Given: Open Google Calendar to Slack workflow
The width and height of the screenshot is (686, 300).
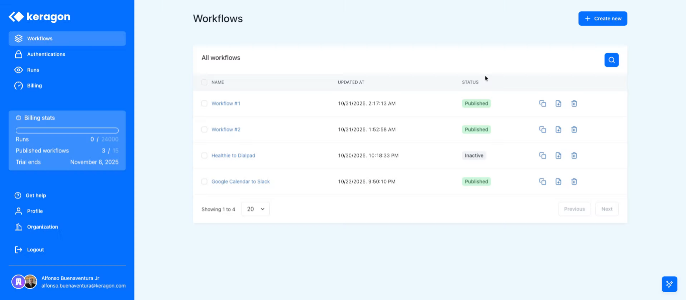Looking at the screenshot, I should tap(240, 181).
